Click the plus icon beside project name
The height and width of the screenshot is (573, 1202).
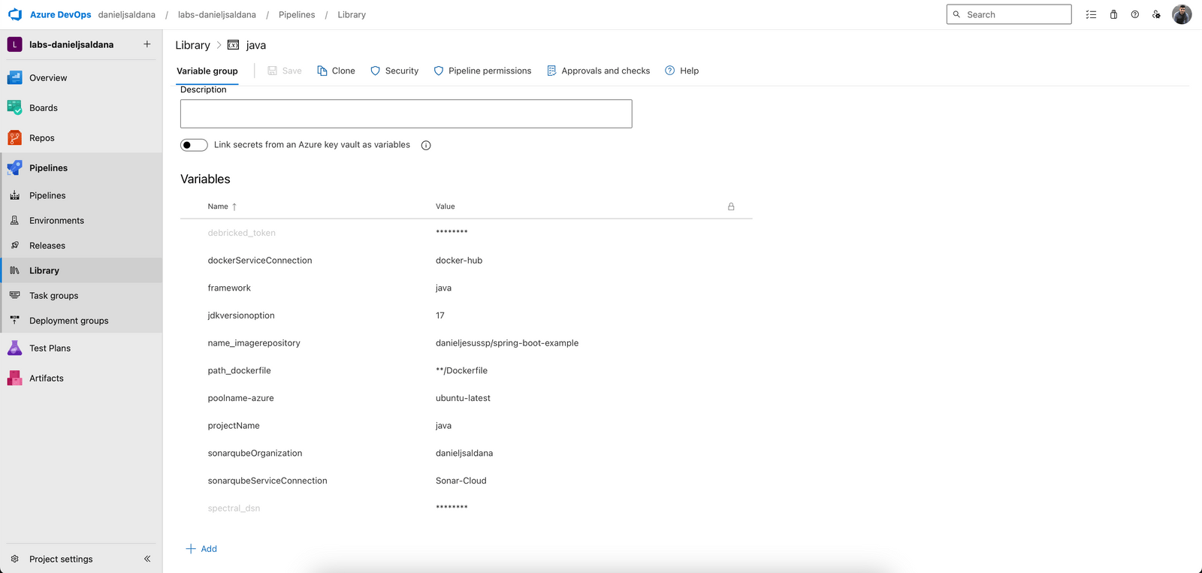click(x=147, y=44)
